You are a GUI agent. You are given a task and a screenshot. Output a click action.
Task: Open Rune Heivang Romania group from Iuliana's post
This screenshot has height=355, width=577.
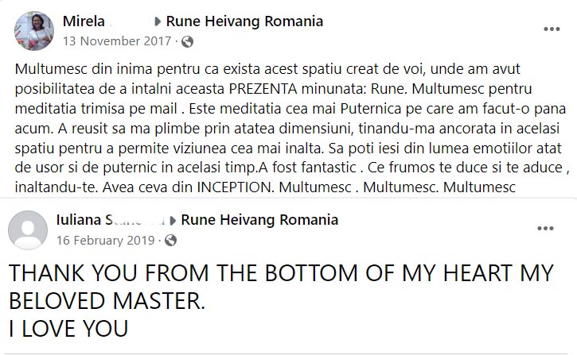pos(259,220)
